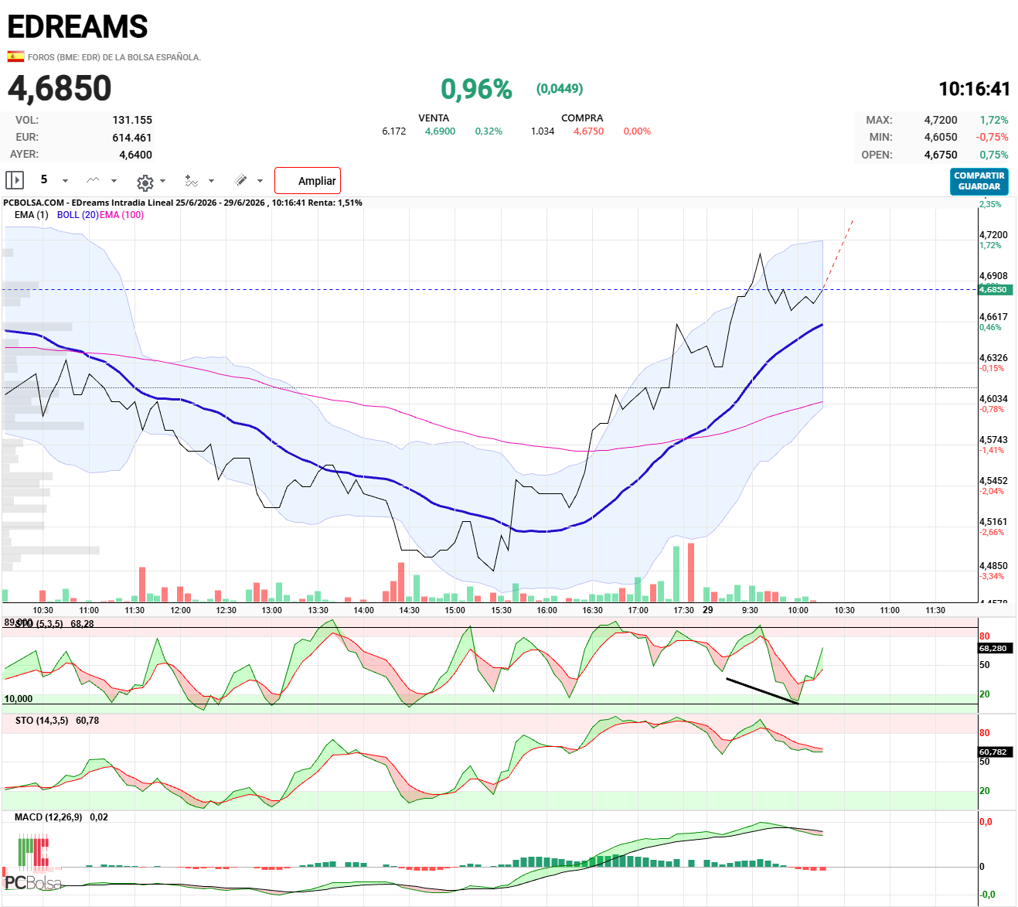Screen dimensions: 1018x907
Task: Click the EDREAMS title heading
Action: click(x=77, y=27)
